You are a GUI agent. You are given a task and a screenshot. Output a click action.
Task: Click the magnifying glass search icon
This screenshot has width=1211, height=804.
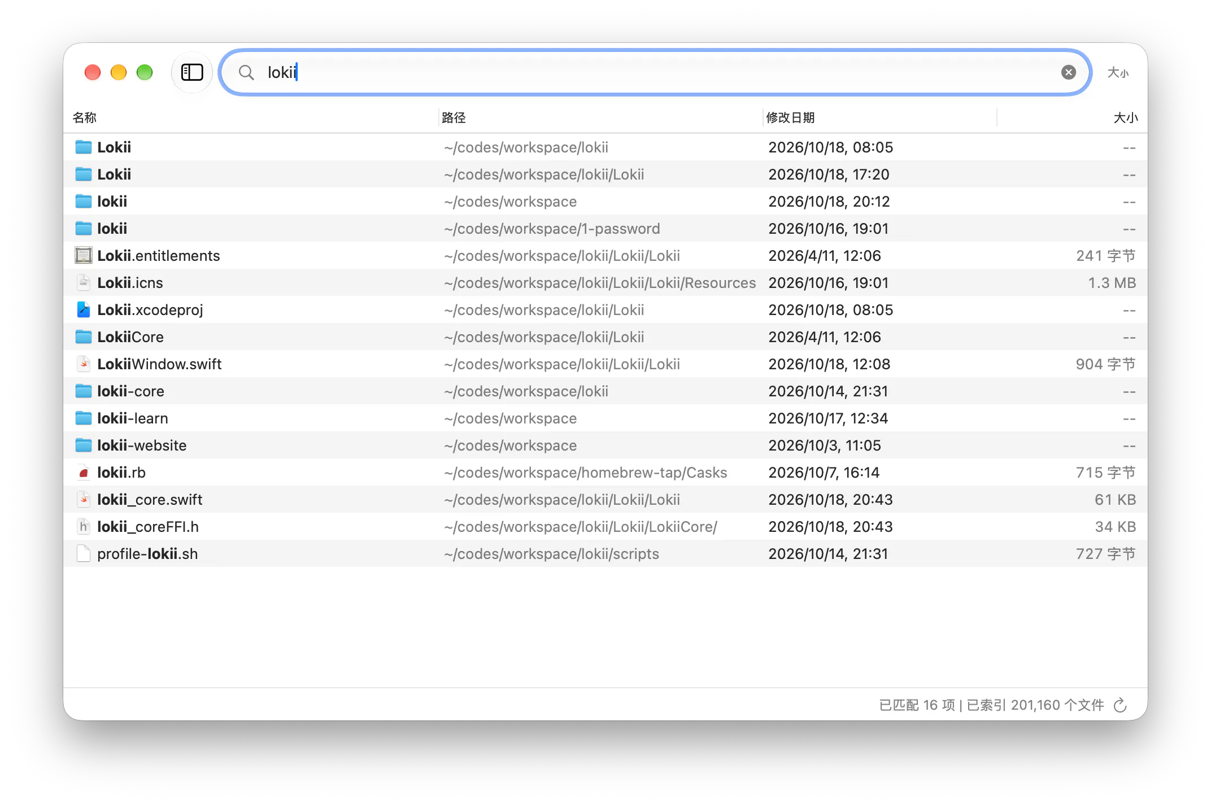[x=246, y=72]
